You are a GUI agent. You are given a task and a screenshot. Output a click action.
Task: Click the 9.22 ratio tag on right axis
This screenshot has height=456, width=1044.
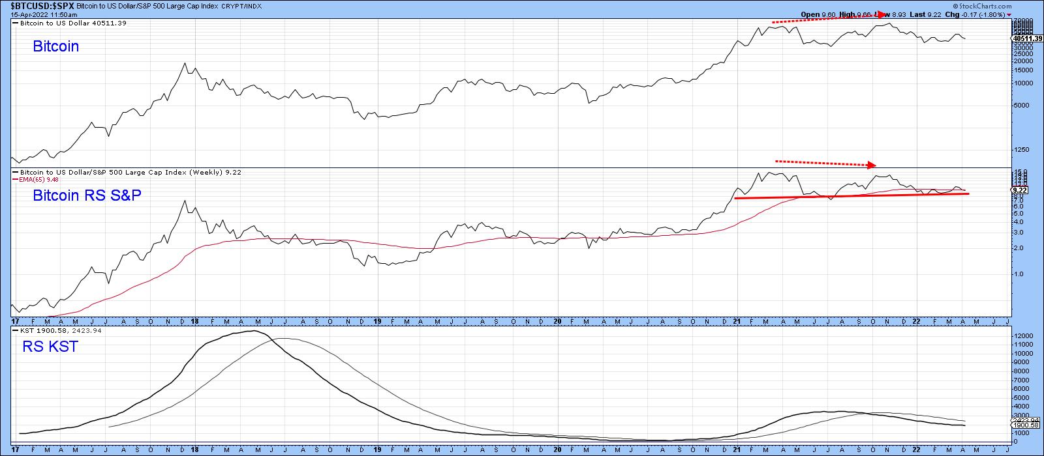[1019, 190]
